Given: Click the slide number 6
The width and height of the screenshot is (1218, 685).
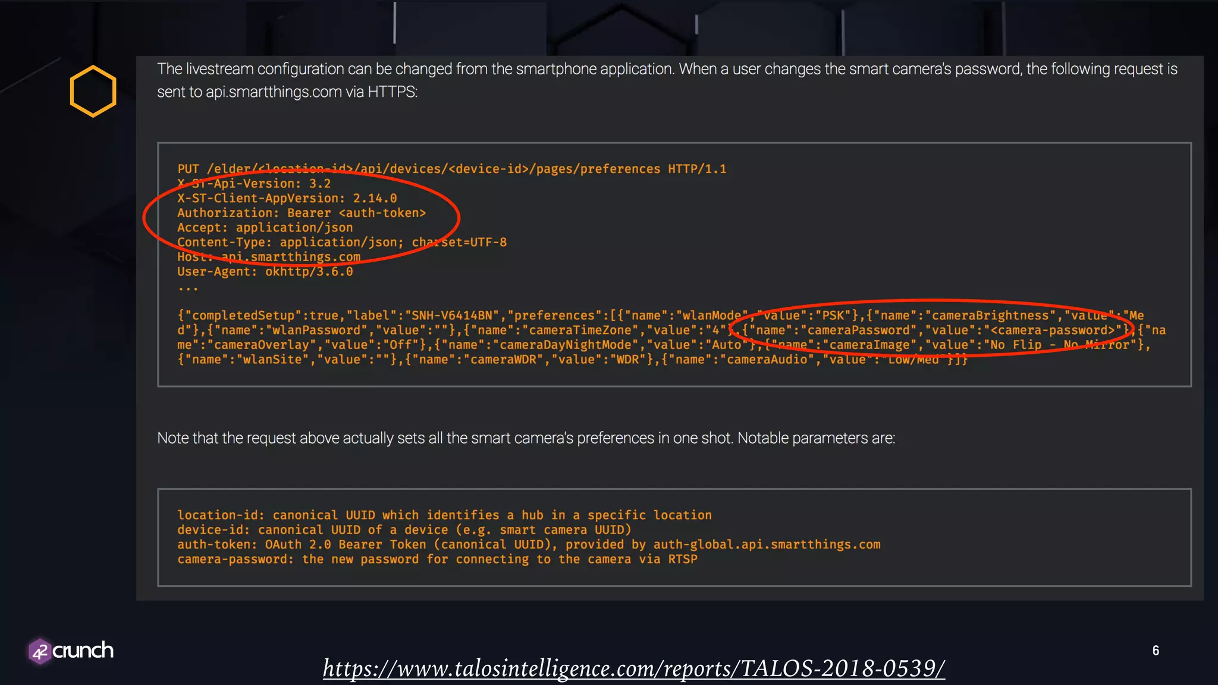Looking at the screenshot, I should [x=1155, y=651].
